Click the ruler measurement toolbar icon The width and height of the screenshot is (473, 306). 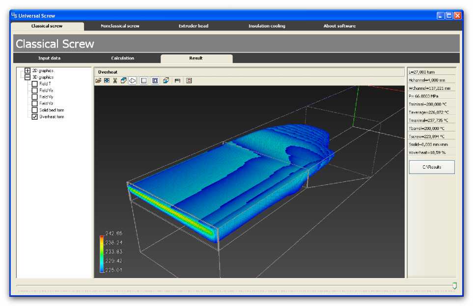tap(177, 80)
